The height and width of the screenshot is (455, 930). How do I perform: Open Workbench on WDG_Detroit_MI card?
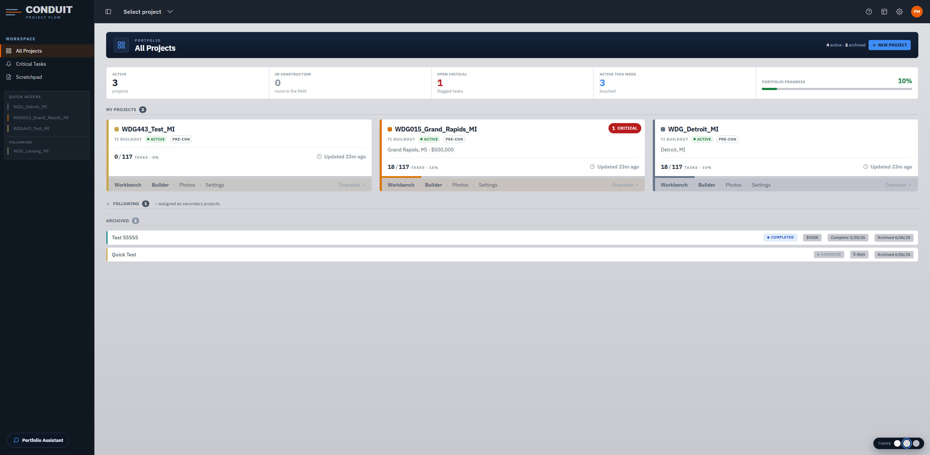coord(674,185)
